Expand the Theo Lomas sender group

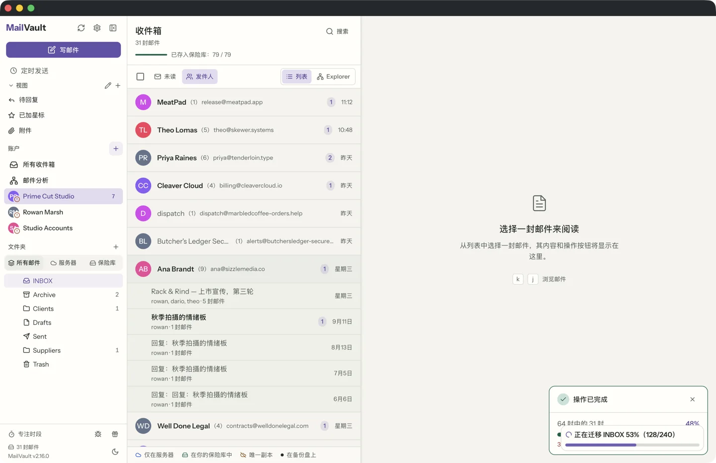(244, 130)
